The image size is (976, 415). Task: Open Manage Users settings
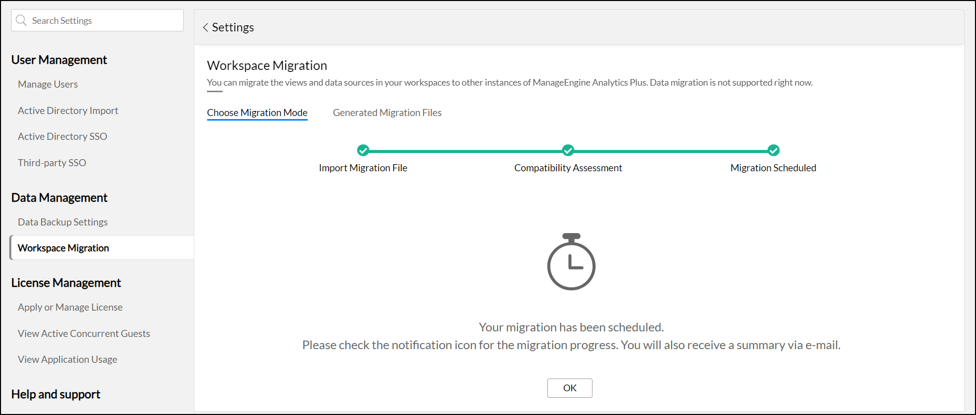click(x=48, y=84)
